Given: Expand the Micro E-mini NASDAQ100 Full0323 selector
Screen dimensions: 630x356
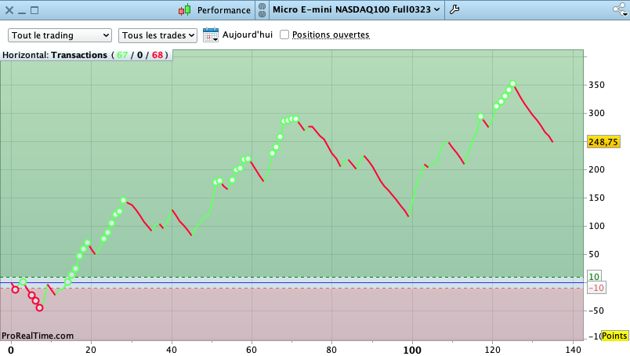Looking at the screenshot, I should [356, 9].
